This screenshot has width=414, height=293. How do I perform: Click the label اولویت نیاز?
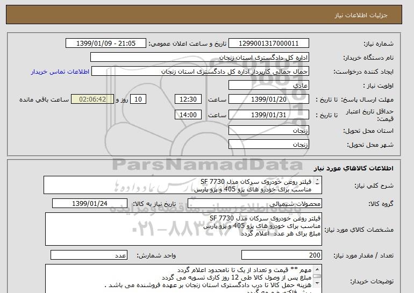point(379,85)
